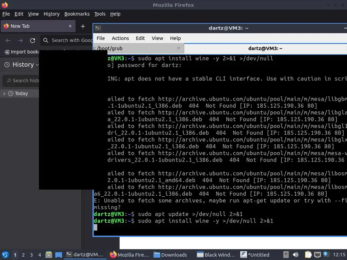Open the Firefox Help menu
The width and height of the screenshot is (347, 260).
pos(115,14)
